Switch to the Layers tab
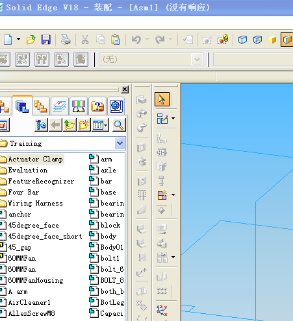293x321 pixels. click(60, 106)
